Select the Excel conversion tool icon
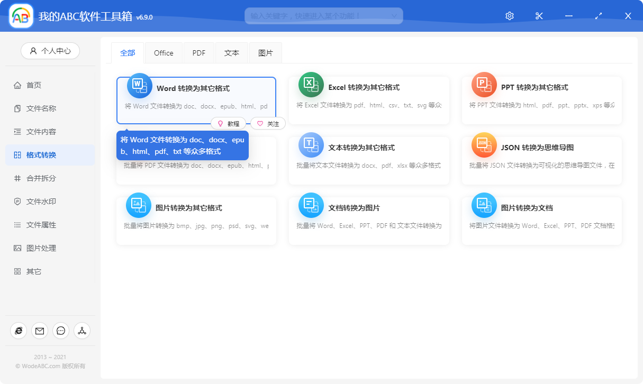The width and height of the screenshot is (643, 384). pyautogui.click(x=311, y=85)
